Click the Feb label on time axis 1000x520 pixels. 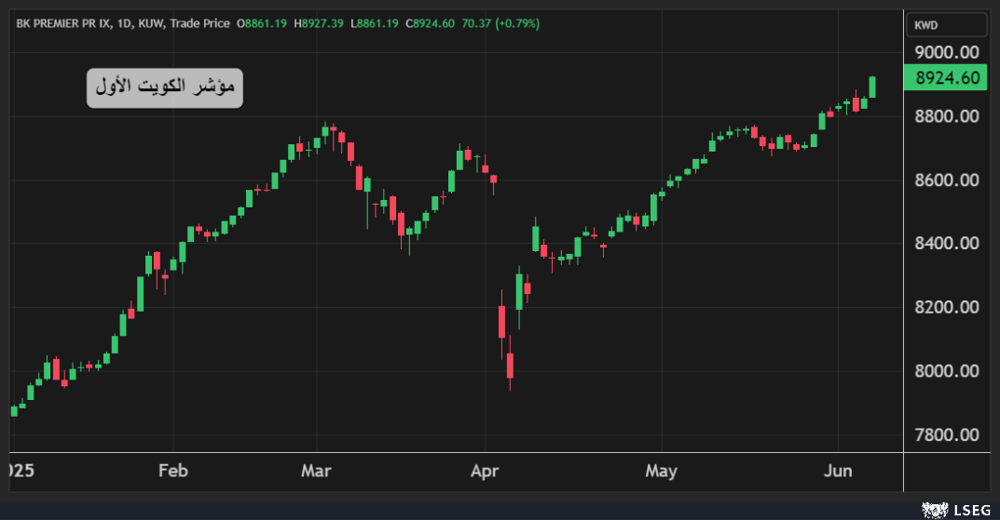pyautogui.click(x=173, y=471)
